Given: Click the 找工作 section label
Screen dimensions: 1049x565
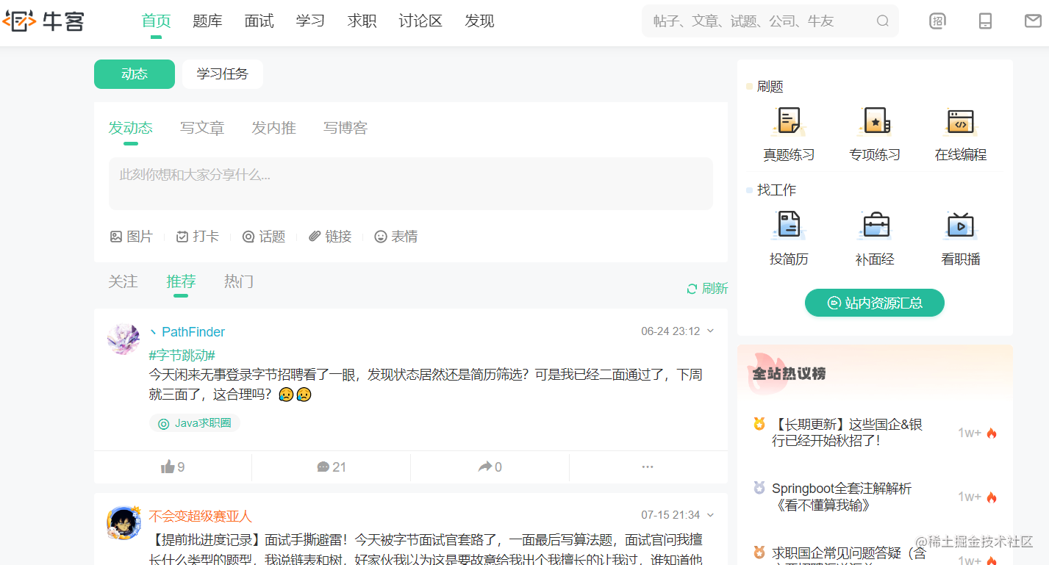Looking at the screenshot, I should tap(777, 190).
